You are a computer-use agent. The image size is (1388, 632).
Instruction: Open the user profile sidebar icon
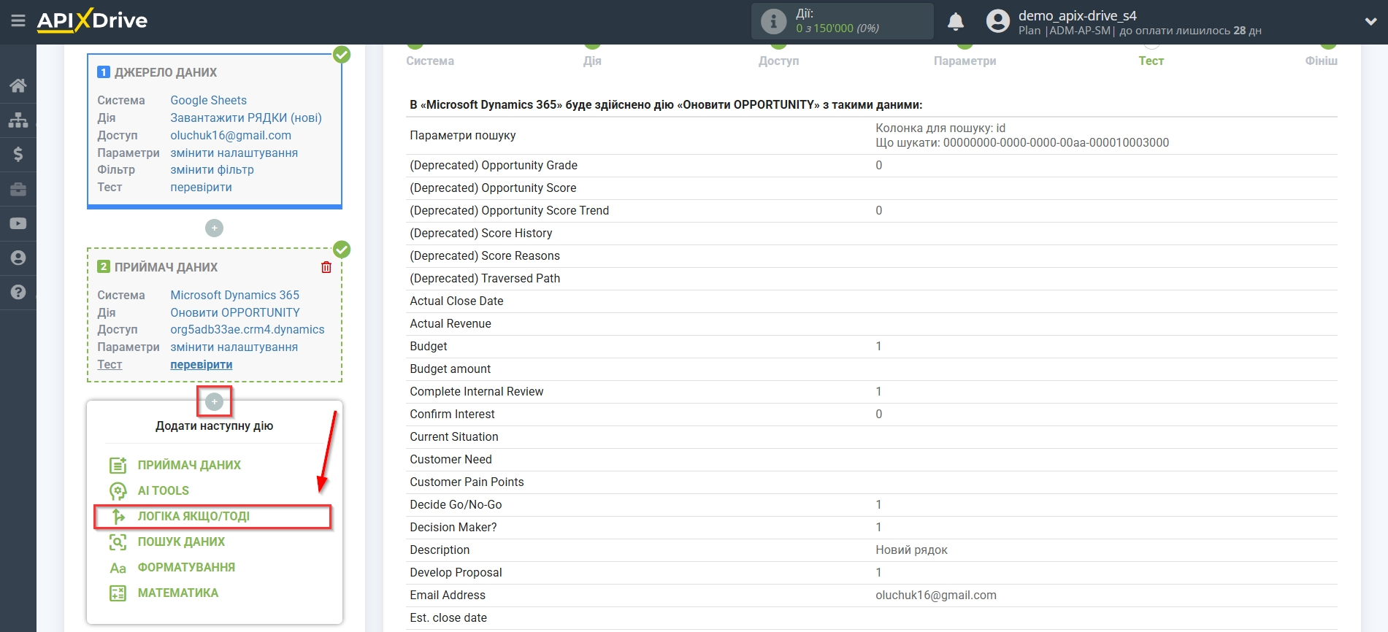(18, 258)
